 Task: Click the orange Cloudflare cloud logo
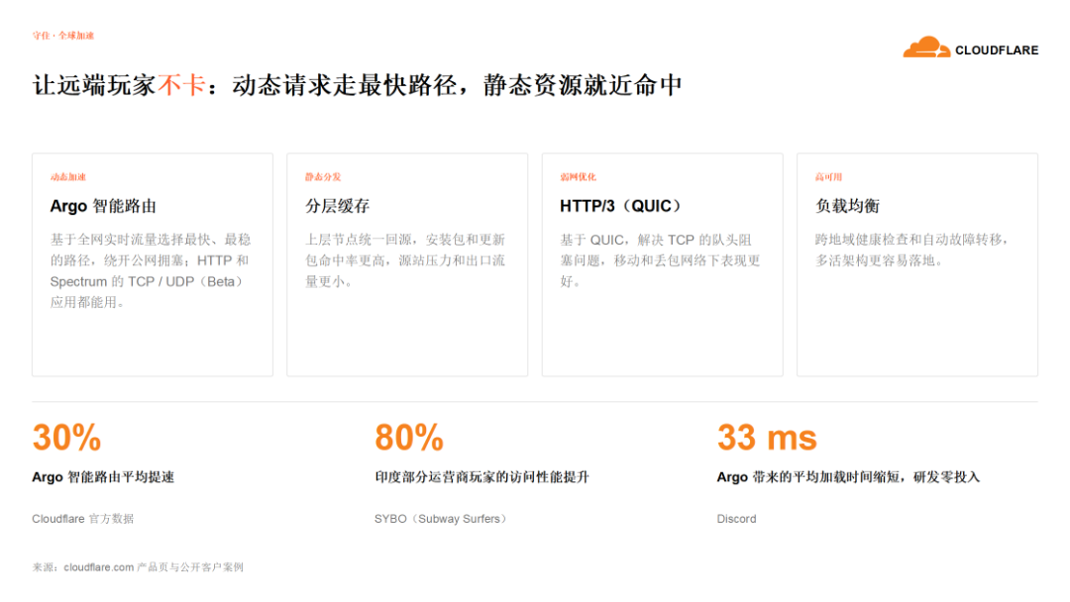click(x=926, y=48)
